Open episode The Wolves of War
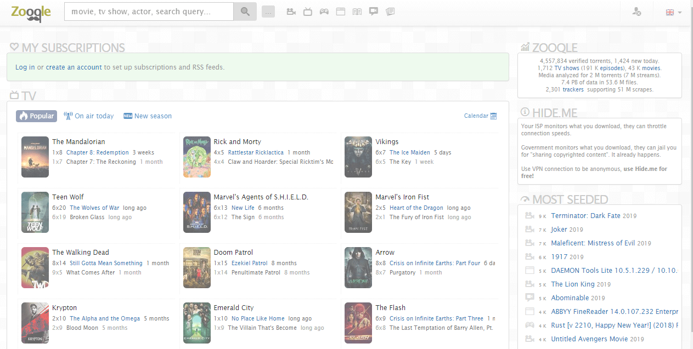Screen dimensions: 693x349 point(94,208)
